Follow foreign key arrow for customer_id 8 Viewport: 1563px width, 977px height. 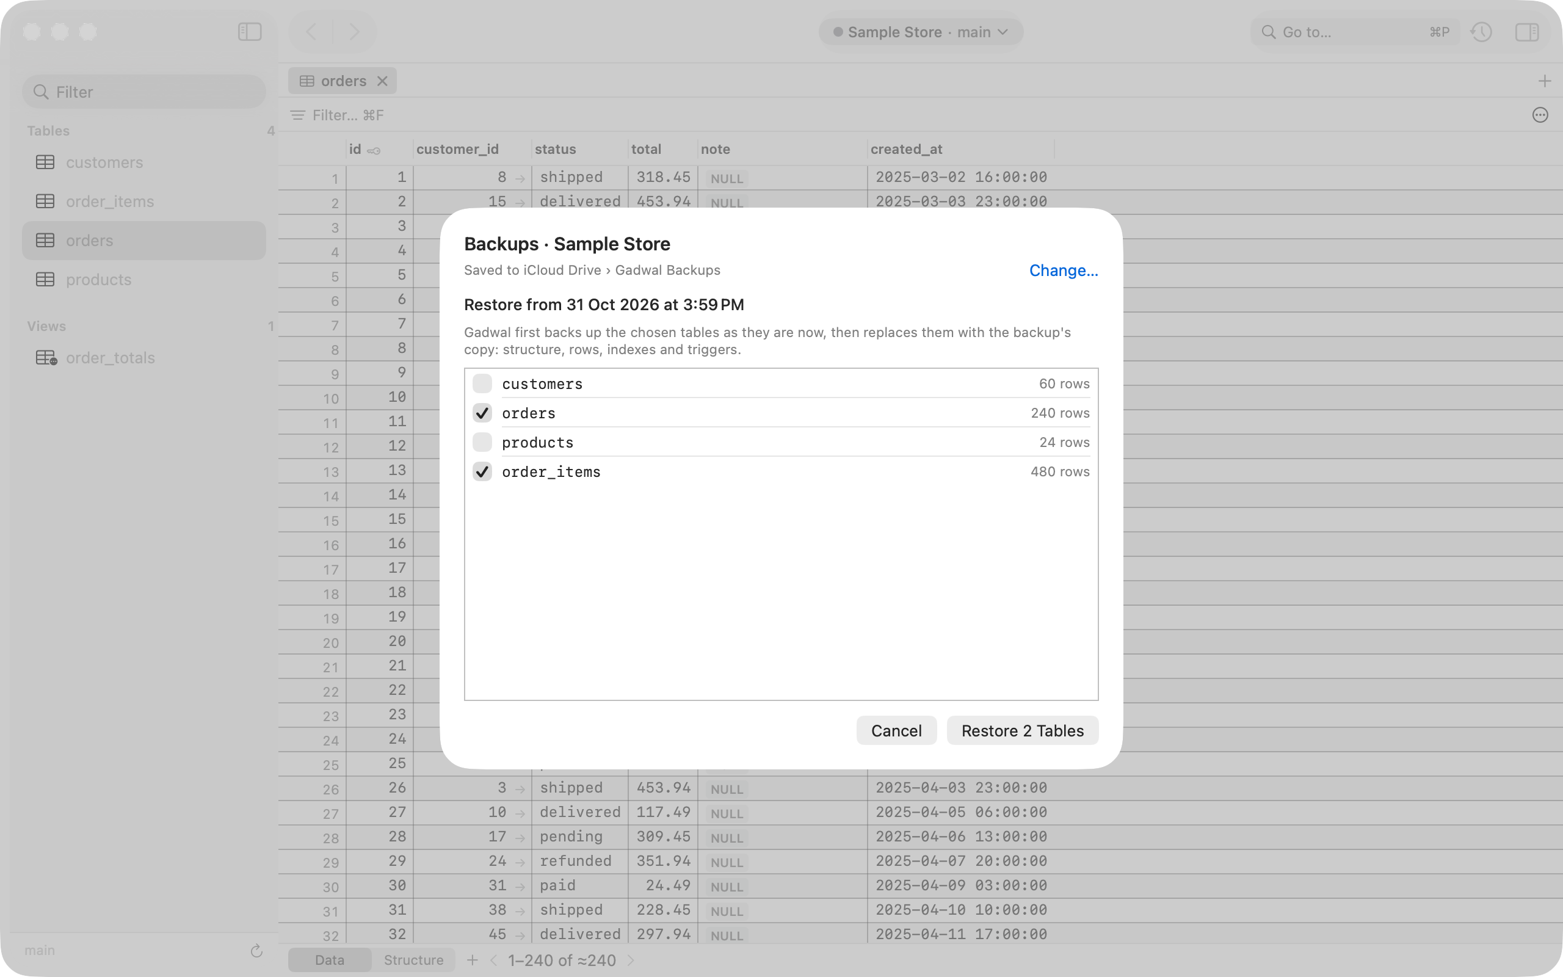tap(520, 178)
